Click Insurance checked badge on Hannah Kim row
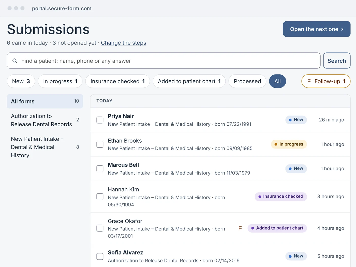This screenshot has height=267, width=356. (x=281, y=196)
